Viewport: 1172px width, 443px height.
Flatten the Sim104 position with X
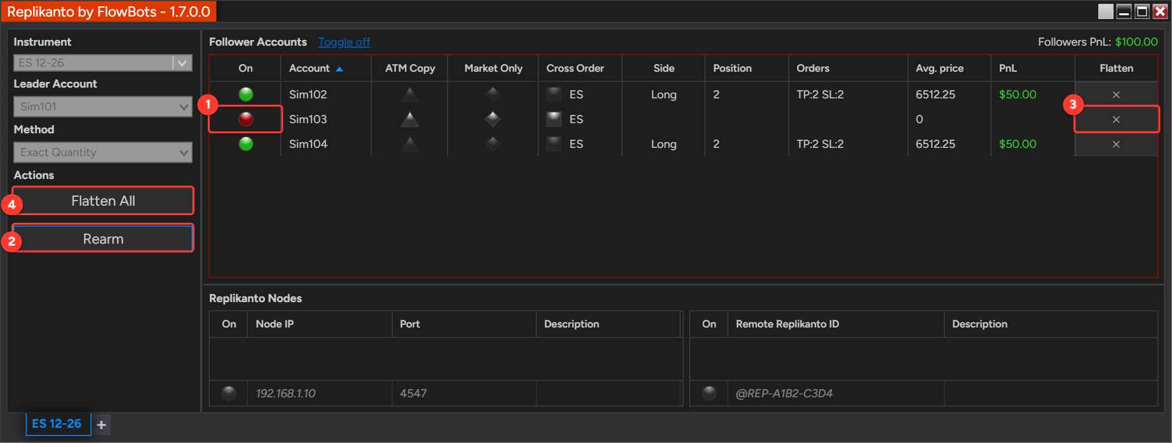coord(1116,144)
